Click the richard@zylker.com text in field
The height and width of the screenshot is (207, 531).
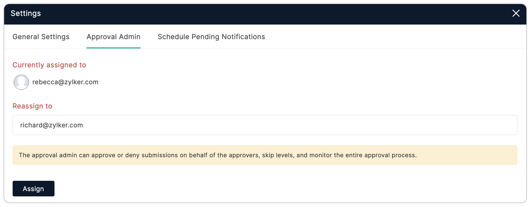point(52,125)
